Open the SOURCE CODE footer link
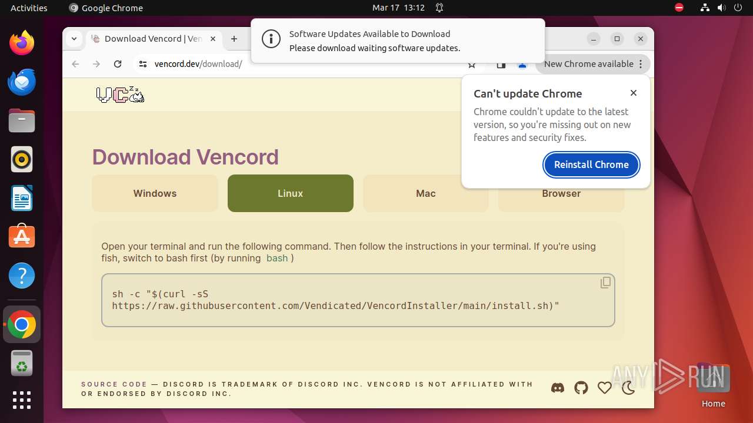Image resolution: width=753 pixels, height=423 pixels. tap(114, 384)
